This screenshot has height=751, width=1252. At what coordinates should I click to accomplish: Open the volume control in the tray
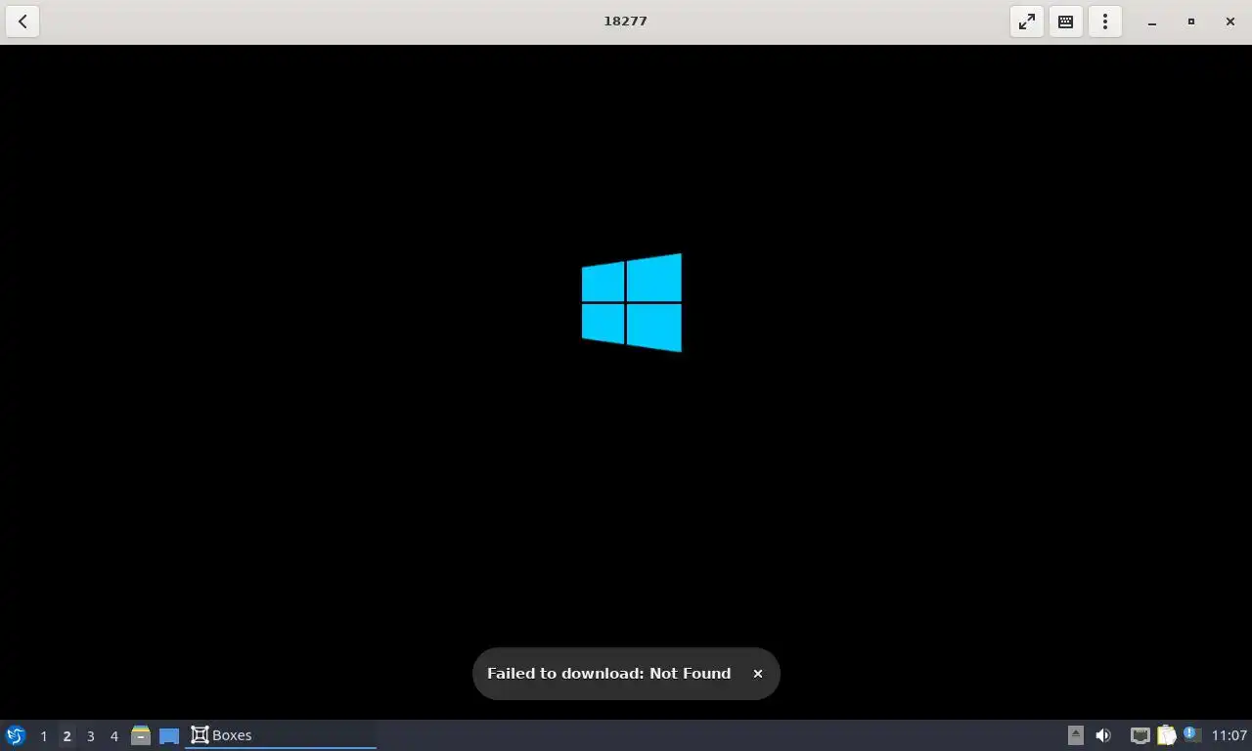[1103, 735]
